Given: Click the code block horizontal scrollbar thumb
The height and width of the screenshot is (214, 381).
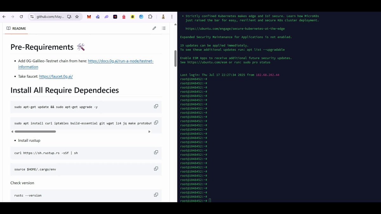Looking at the screenshot, I should point(35,132).
